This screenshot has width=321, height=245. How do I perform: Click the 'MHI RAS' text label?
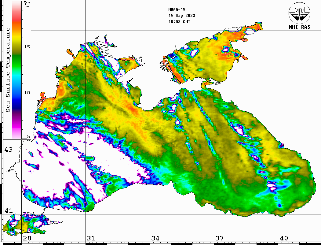click(300, 27)
